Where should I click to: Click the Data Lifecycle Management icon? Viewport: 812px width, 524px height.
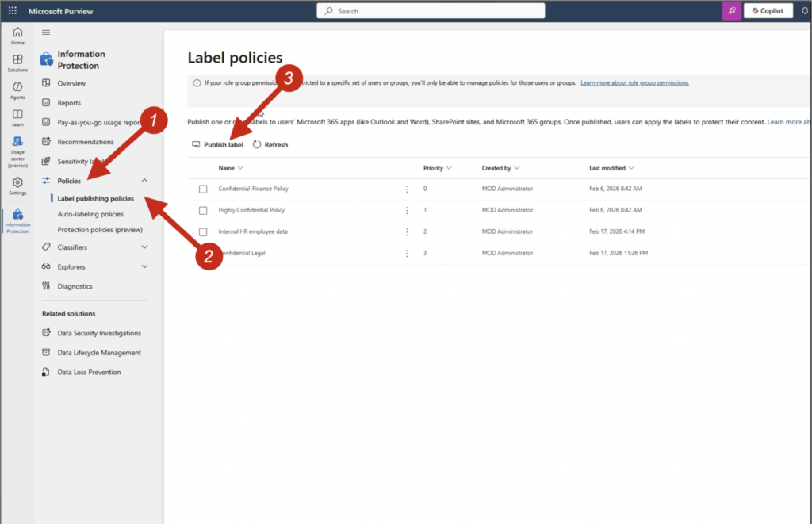coord(46,352)
